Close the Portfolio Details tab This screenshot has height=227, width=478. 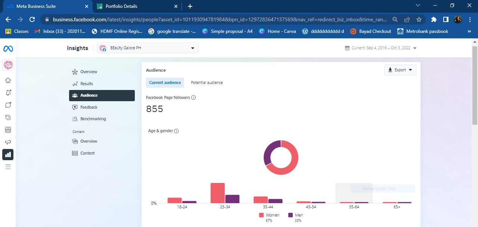click(x=176, y=6)
